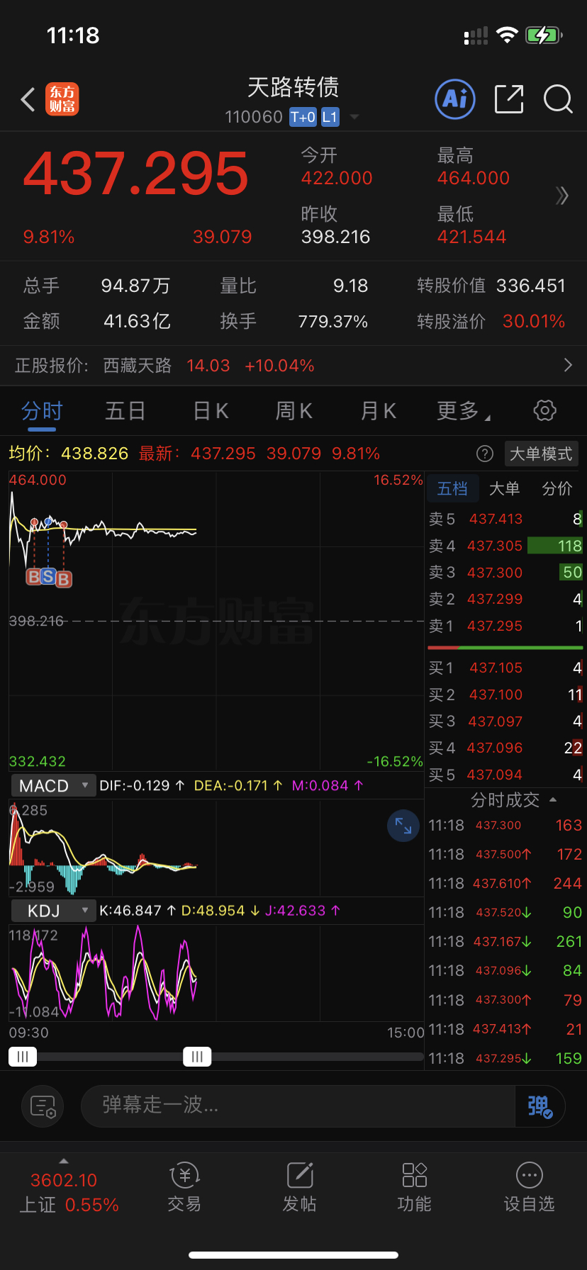
Task: Expand chart to fullscreen icon
Action: coord(403,826)
